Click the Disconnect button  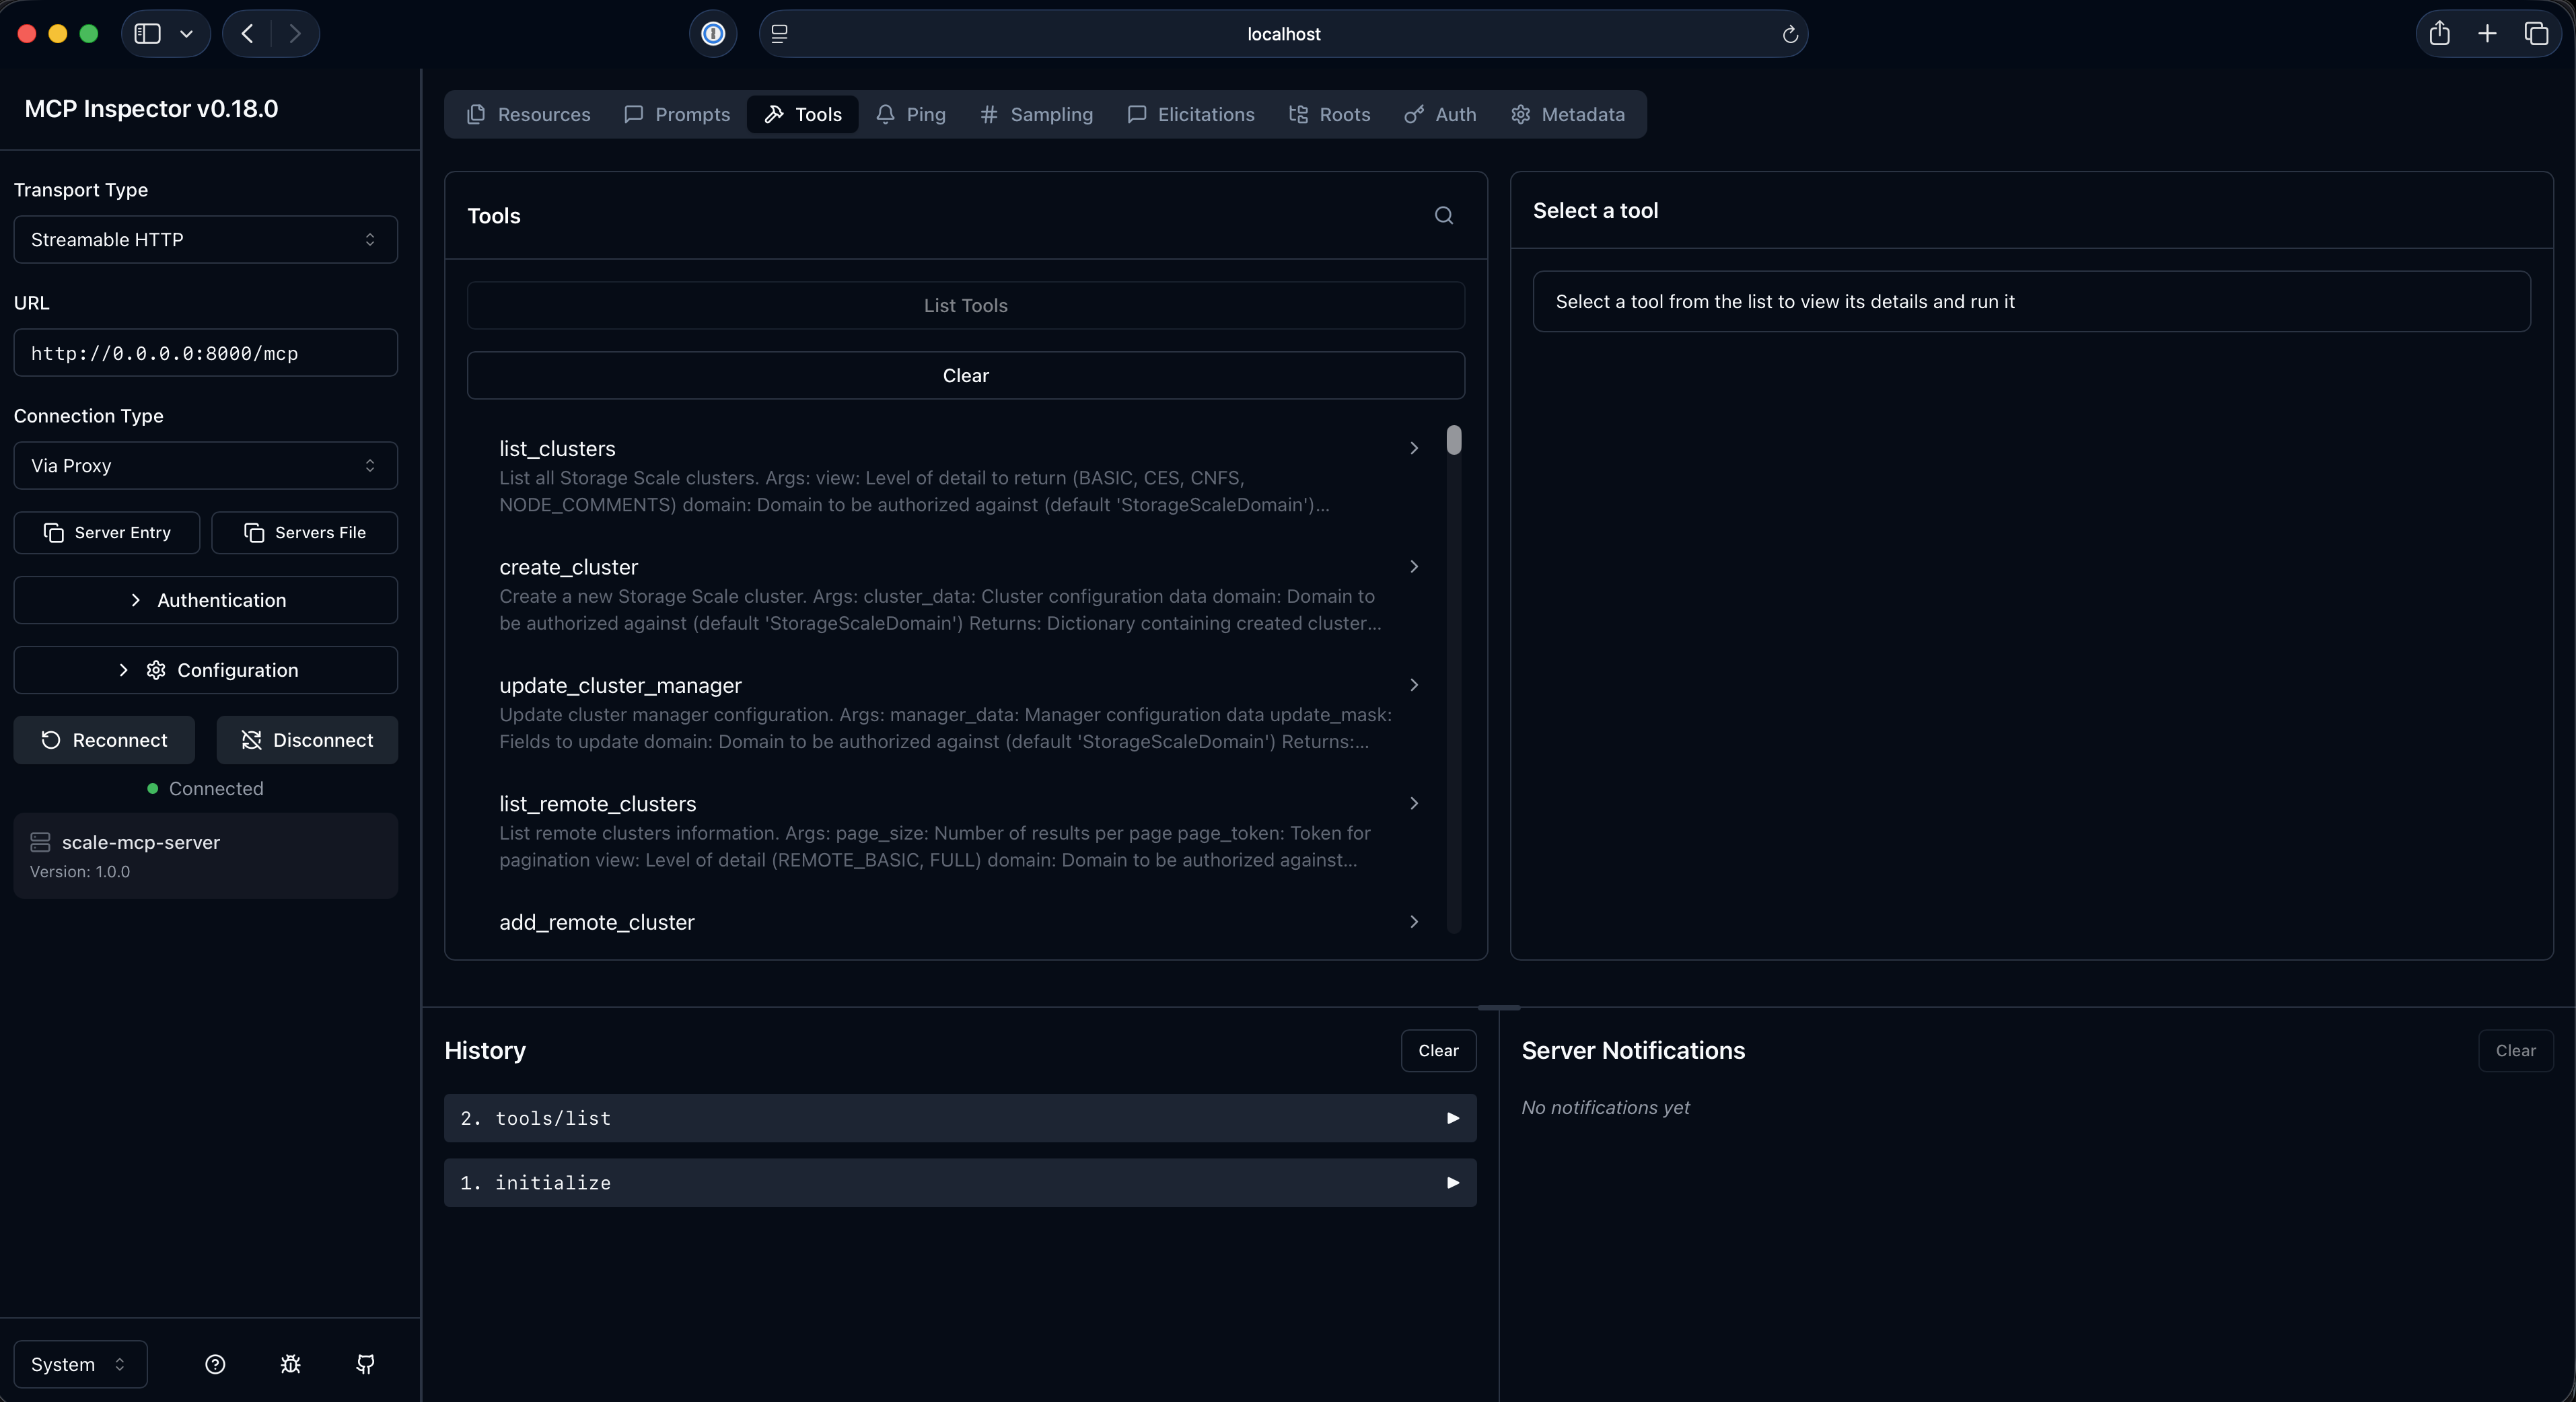coord(308,740)
